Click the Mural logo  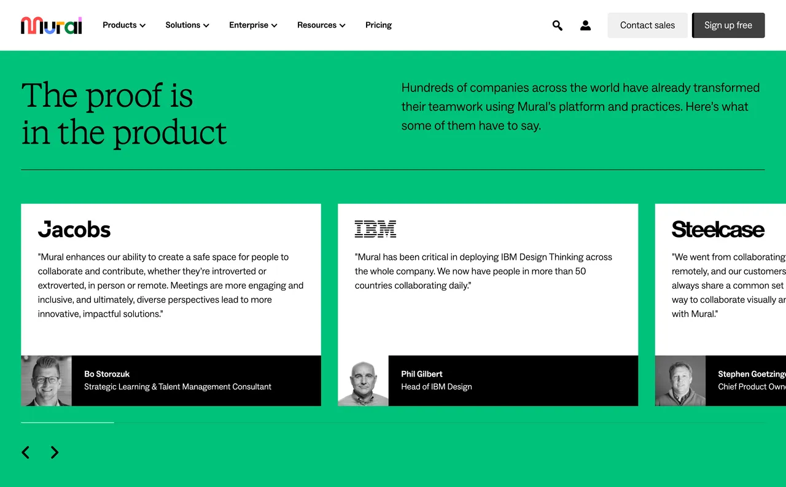tap(51, 25)
